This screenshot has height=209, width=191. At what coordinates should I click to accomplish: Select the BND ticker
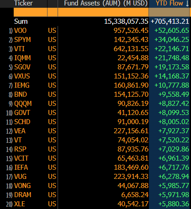tap(21, 94)
